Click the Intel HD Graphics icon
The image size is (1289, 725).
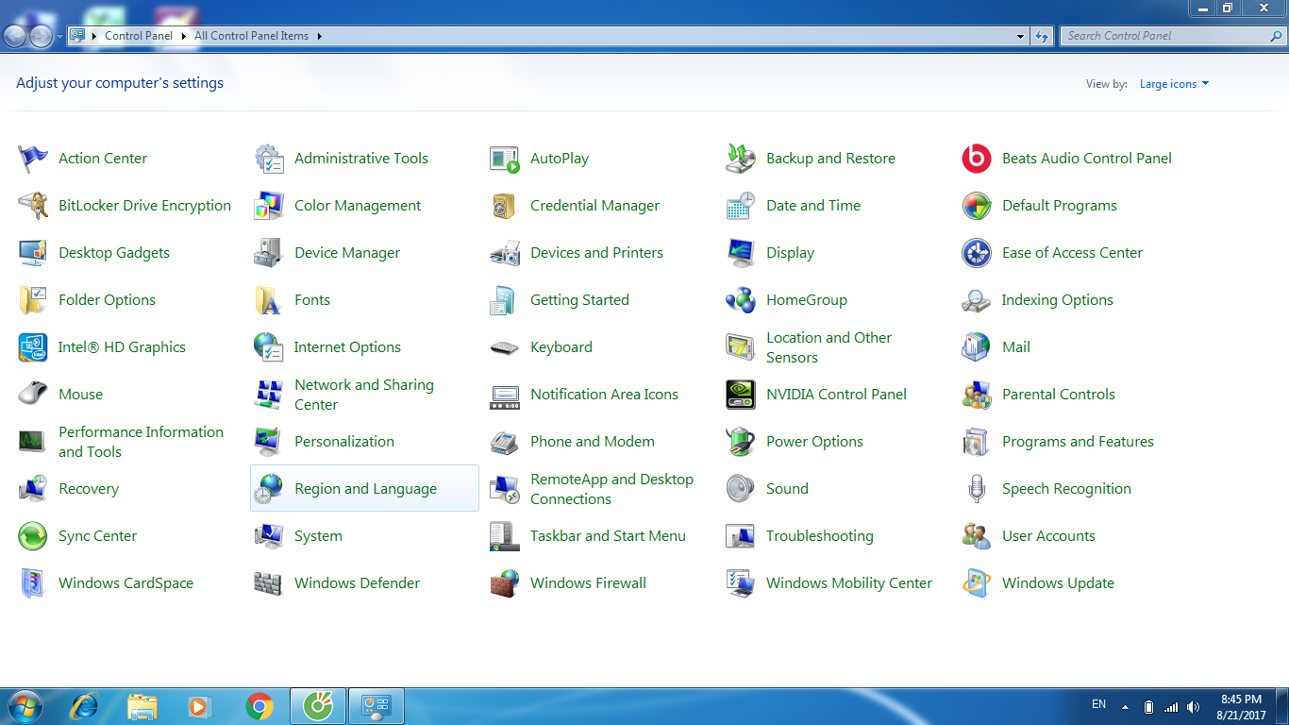[33, 347]
